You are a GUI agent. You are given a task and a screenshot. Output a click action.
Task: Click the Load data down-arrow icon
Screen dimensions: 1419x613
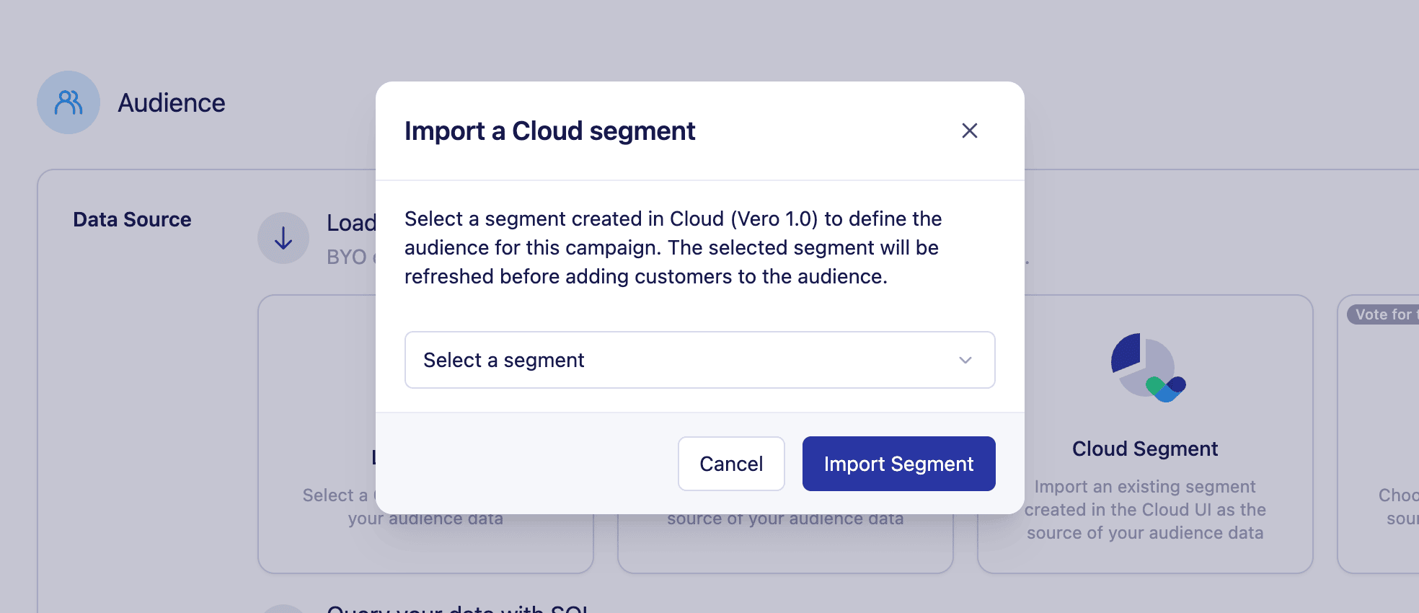pos(283,238)
